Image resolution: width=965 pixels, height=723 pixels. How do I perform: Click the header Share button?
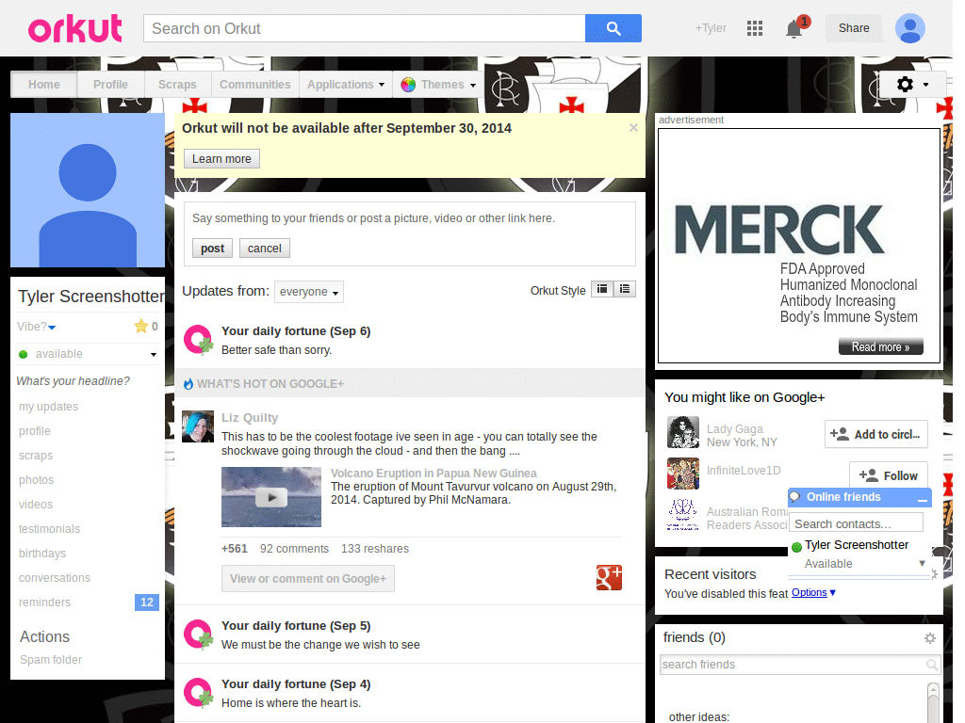pos(854,28)
